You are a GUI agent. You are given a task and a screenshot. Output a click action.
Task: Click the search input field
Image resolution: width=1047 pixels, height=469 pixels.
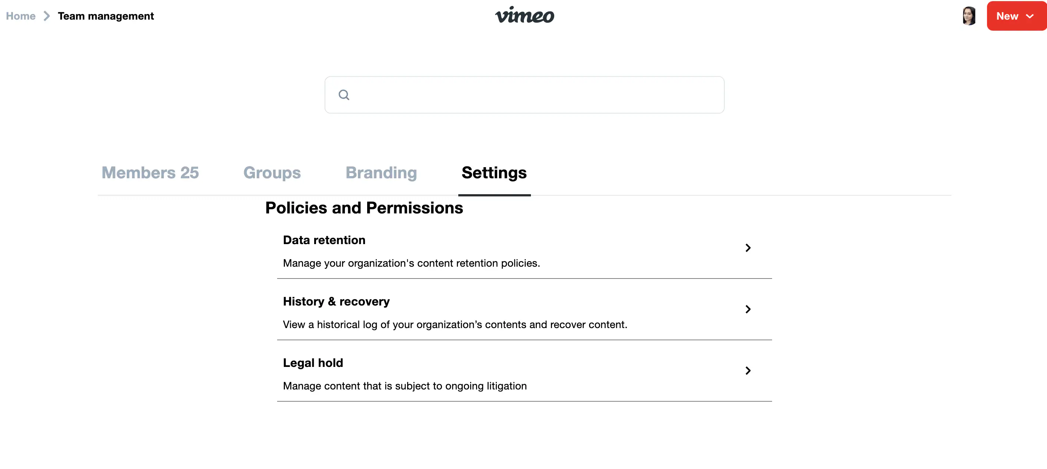pos(524,95)
